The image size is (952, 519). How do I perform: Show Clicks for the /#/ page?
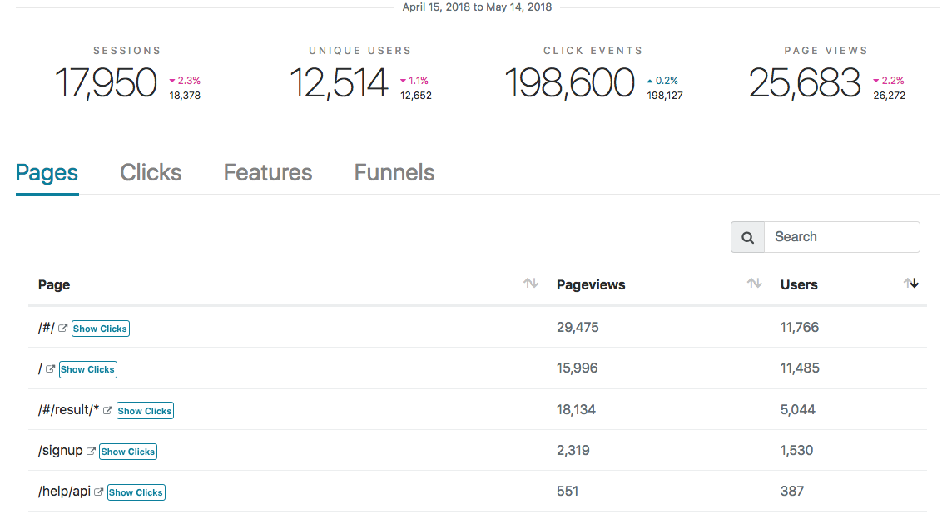tap(101, 329)
